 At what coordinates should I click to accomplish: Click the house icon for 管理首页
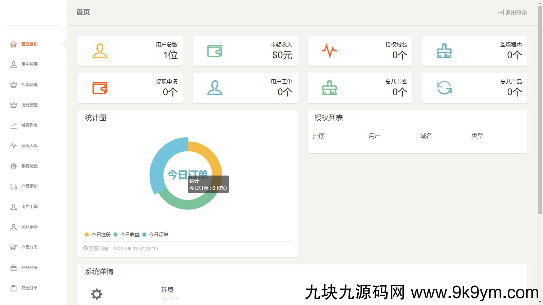[x=14, y=44]
